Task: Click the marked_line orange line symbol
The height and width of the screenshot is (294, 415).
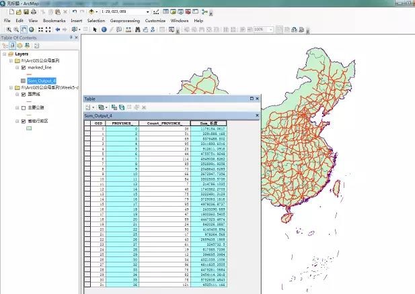Action: pos(29,75)
